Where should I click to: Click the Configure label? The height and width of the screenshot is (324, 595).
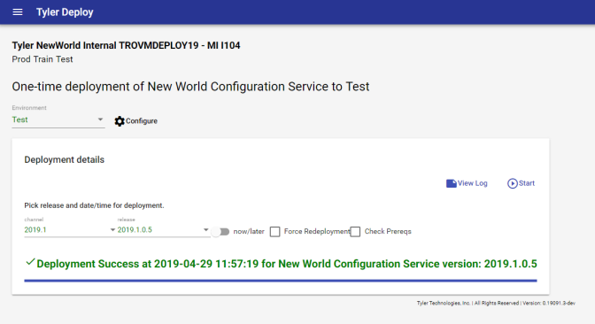click(142, 121)
